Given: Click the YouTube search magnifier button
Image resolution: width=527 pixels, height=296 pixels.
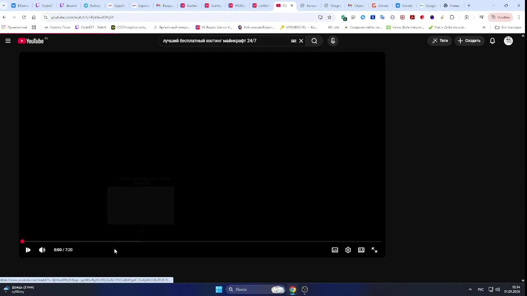Looking at the screenshot, I should pyautogui.click(x=314, y=41).
